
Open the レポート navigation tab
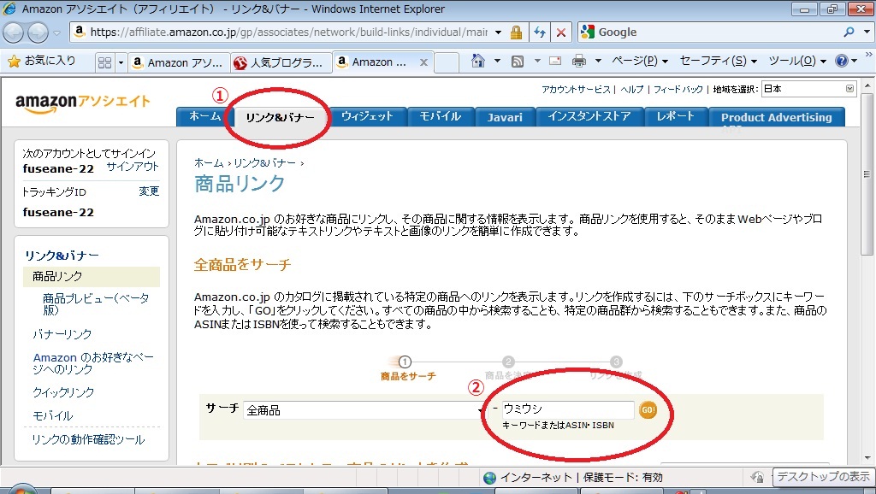click(x=675, y=116)
